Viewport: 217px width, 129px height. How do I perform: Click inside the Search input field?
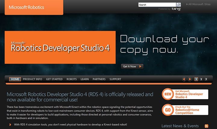[x=157, y=5]
